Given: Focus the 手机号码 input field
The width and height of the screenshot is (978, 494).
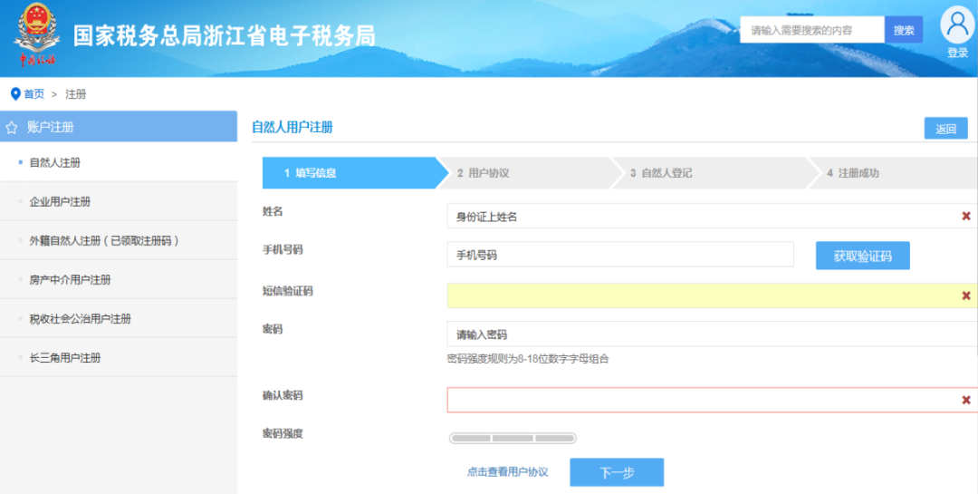Looking at the screenshot, I should coord(620,255).
